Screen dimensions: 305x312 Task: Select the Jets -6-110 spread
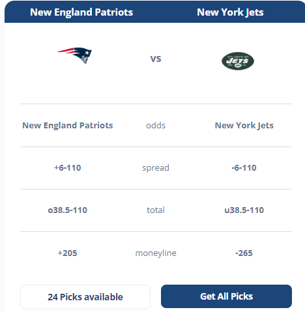pyautogui.click(x=244, y=168)
